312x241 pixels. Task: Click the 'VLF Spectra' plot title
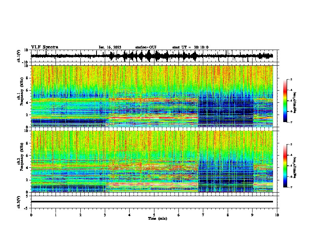point(45,47)
